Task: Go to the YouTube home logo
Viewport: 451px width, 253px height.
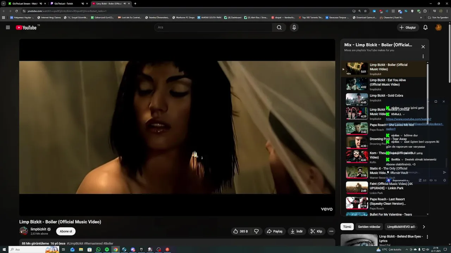Action: [x=26, y=27]
